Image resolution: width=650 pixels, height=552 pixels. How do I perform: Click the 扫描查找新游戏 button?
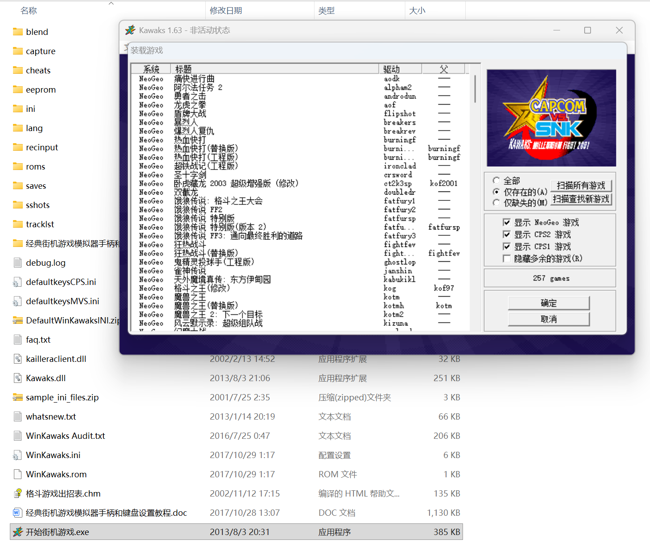(x=581, y=199)
